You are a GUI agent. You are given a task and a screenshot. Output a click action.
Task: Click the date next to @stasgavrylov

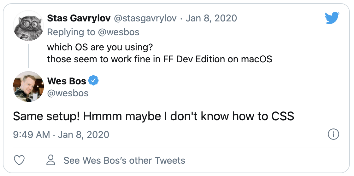click(211, 18)
